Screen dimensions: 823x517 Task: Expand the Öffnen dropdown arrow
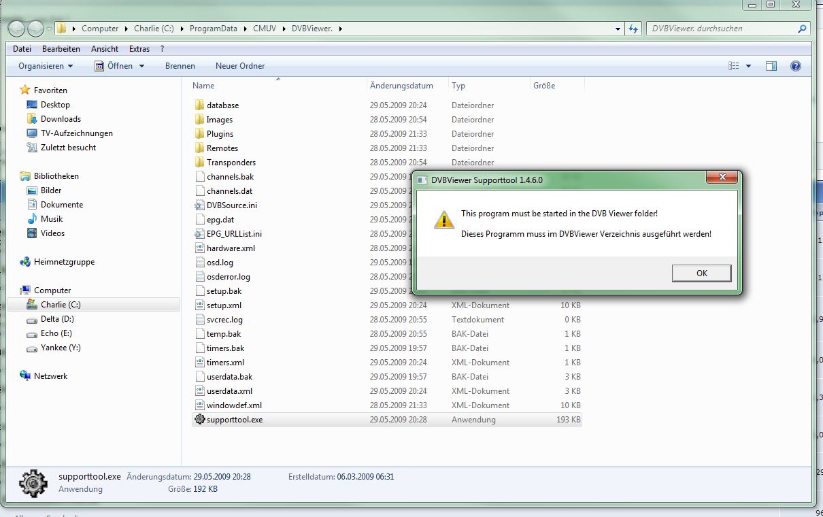coord(141,66)
